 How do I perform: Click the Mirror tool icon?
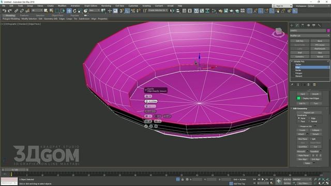[172, 11]
